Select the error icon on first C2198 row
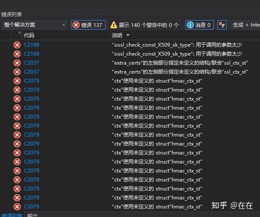Image resolution: width=260 pixels, height=217 pixels. click(x=17, y=45)
